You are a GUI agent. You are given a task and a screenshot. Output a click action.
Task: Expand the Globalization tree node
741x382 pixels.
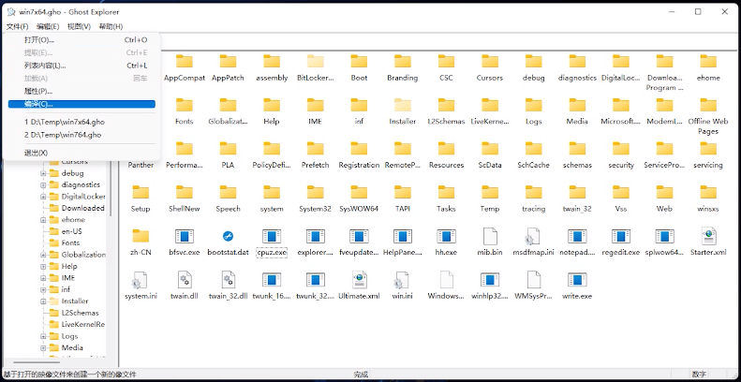(43, 255)
